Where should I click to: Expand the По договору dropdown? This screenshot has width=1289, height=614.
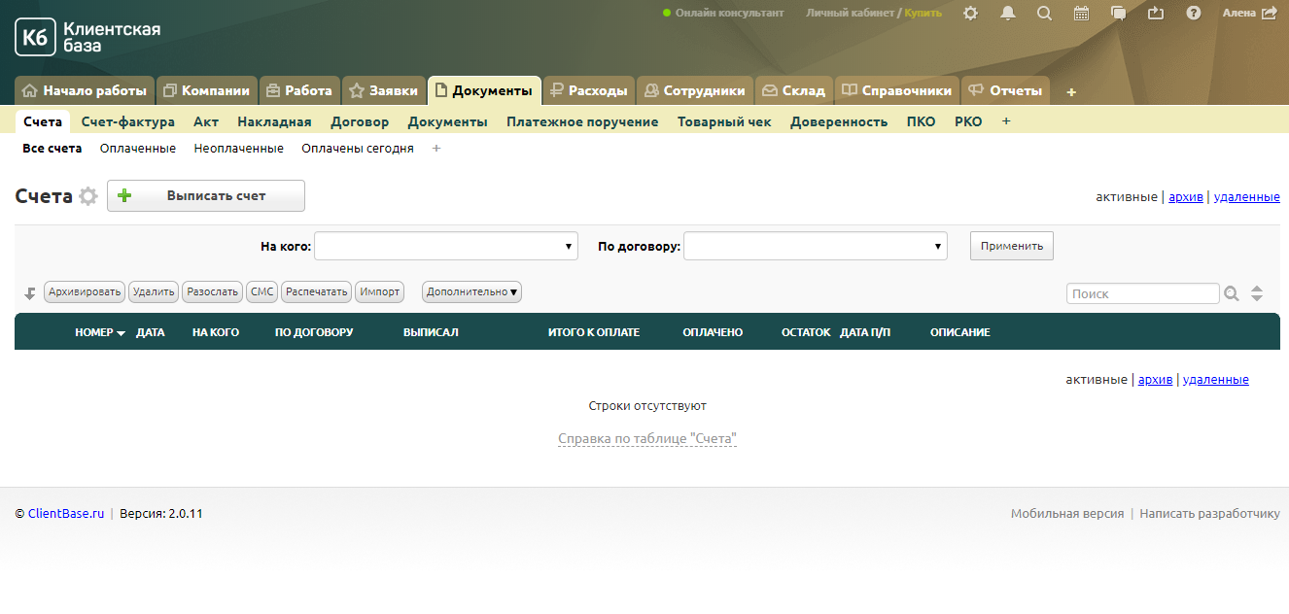[x=816, y=246]
